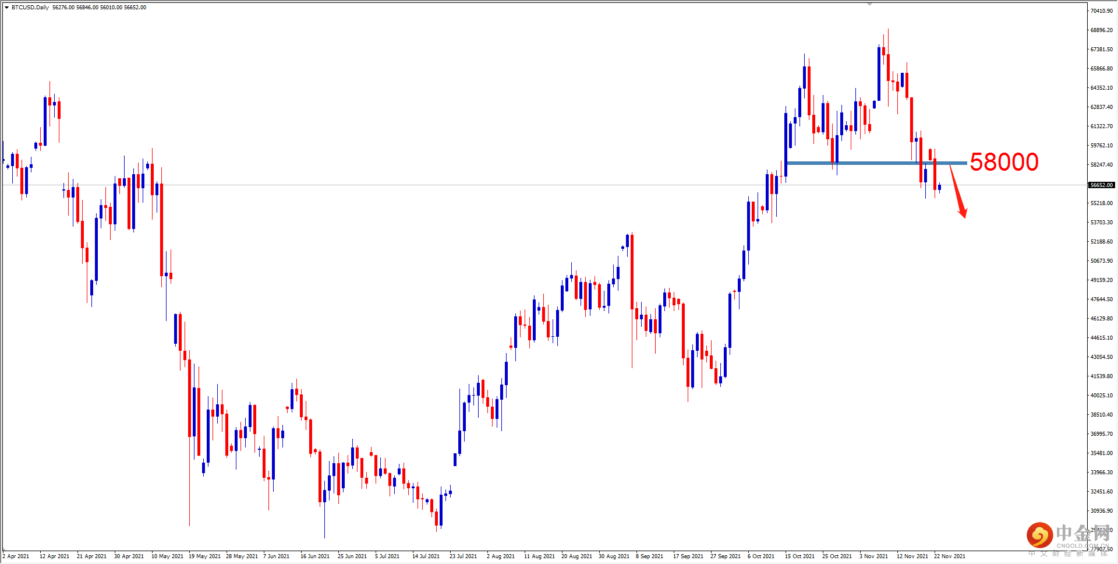Click price axis label 30936.90
Image resolution: width=1118 pixels, height=564 pixels.
1102,511
